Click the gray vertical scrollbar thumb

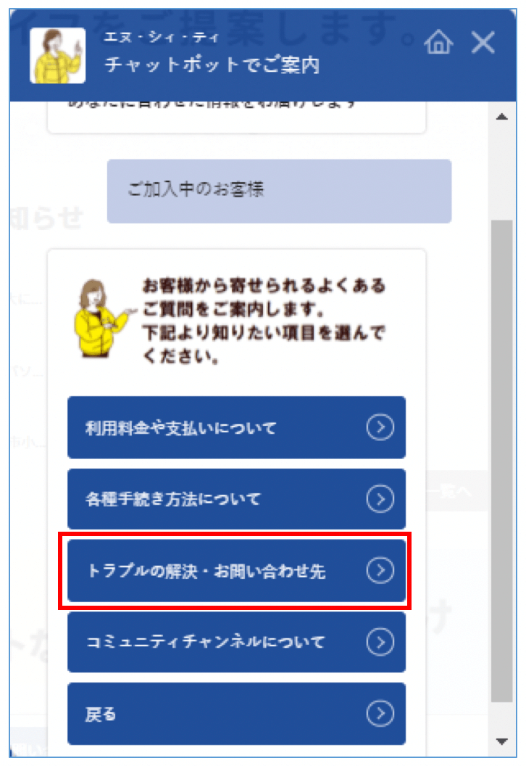[x=501, y=461]
